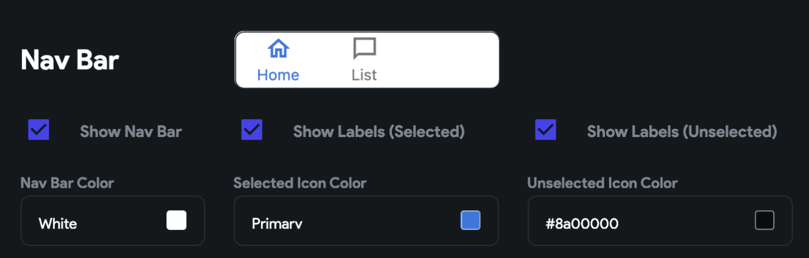The image size is (809, 258).
Task: Click the "Unselected Icon Color" field caption
Action: (602, 183)
